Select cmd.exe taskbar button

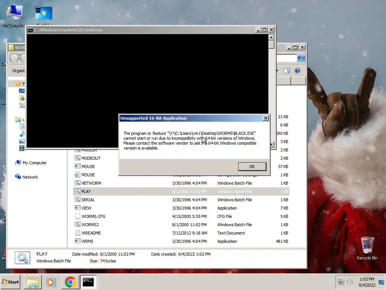tap(88, 282)
